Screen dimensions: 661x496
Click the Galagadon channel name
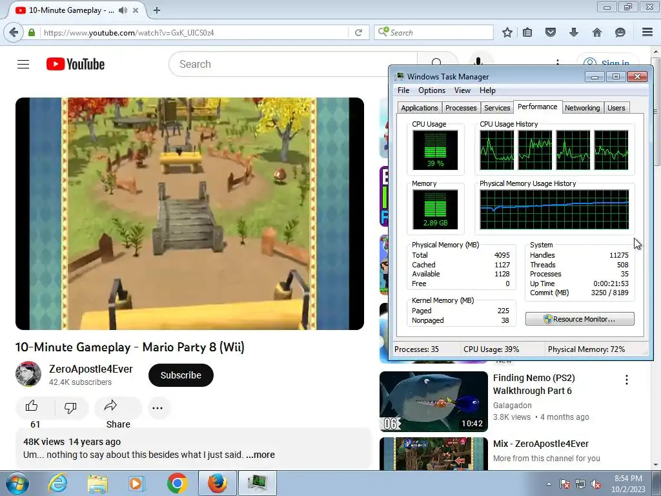(512, 406)
